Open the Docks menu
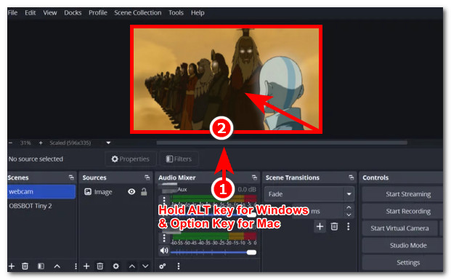 point(73,12)
